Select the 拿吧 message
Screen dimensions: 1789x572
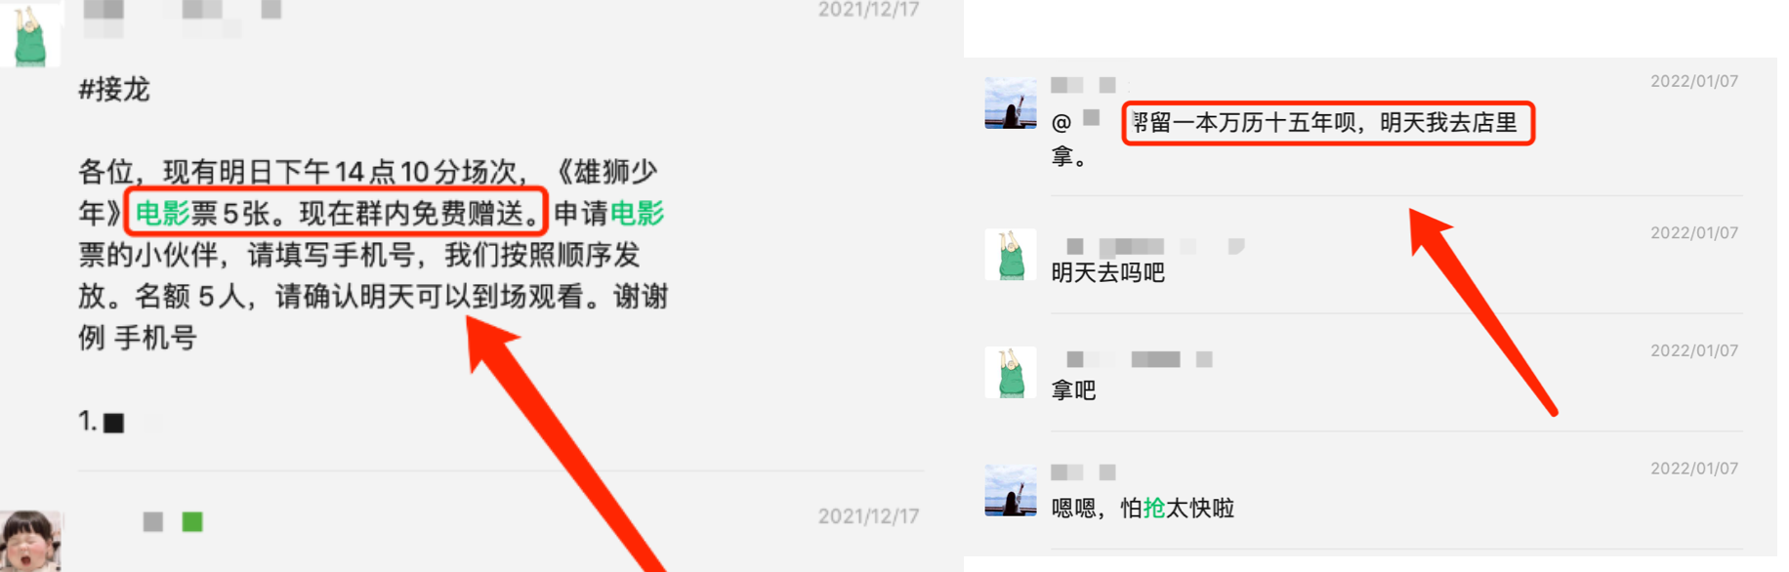(1073, 390)
